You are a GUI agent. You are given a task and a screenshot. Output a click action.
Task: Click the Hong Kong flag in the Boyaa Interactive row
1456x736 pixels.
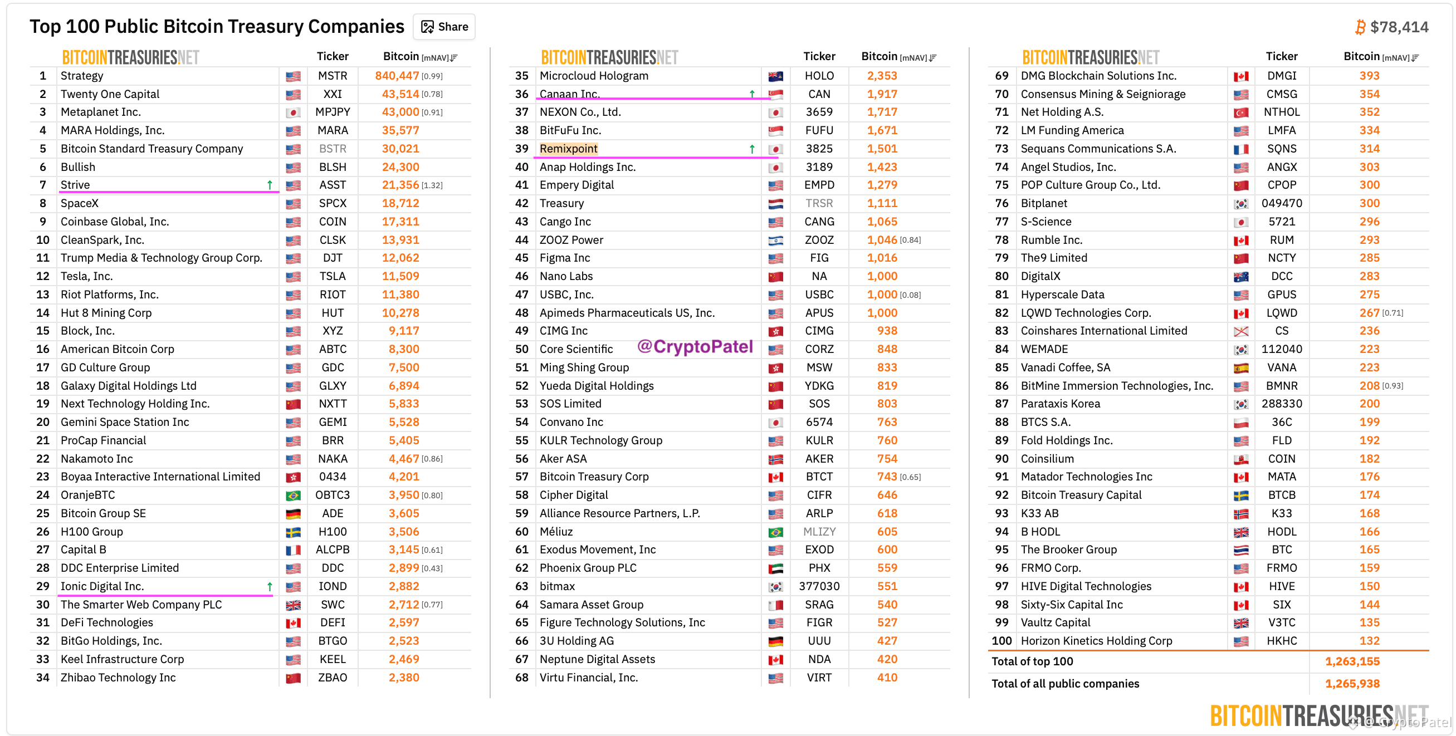click(293, 477)
